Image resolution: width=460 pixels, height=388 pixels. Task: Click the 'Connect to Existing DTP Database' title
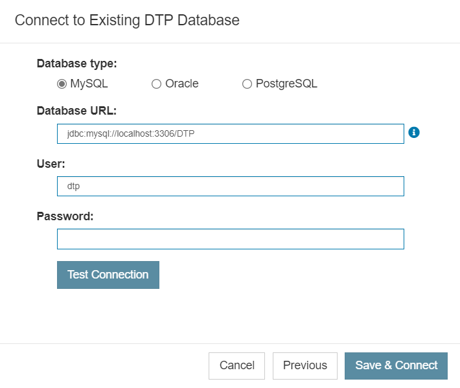(127, 21)
